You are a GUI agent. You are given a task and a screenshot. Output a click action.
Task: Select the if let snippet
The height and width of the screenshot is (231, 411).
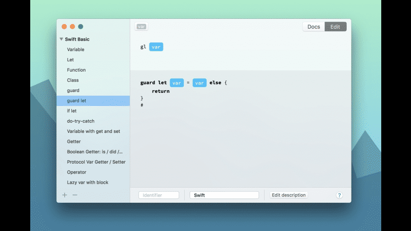94,111
